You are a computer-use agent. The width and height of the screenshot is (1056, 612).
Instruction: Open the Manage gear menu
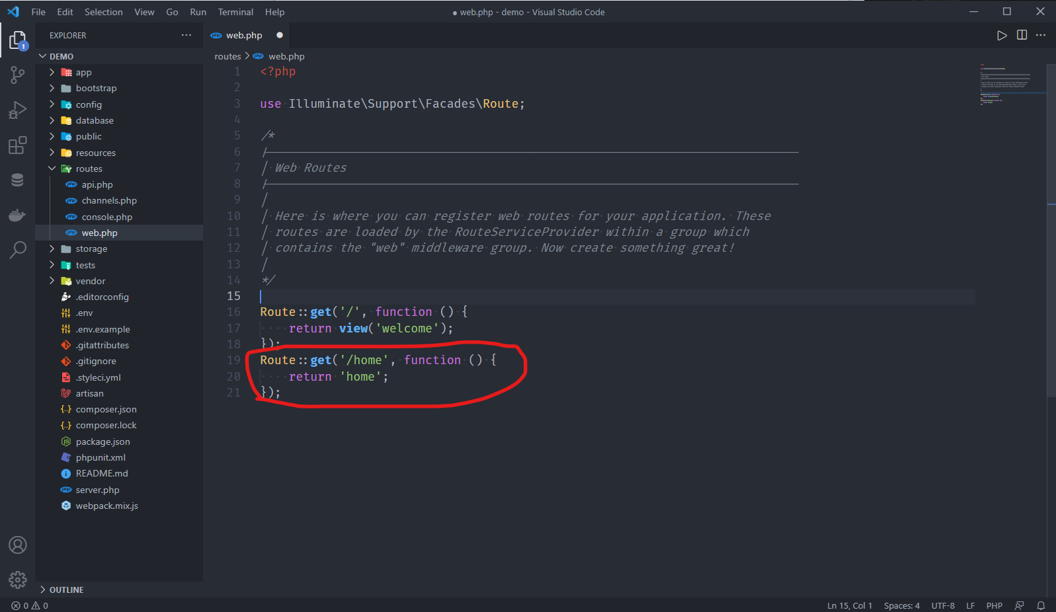[x=18, y=580]
